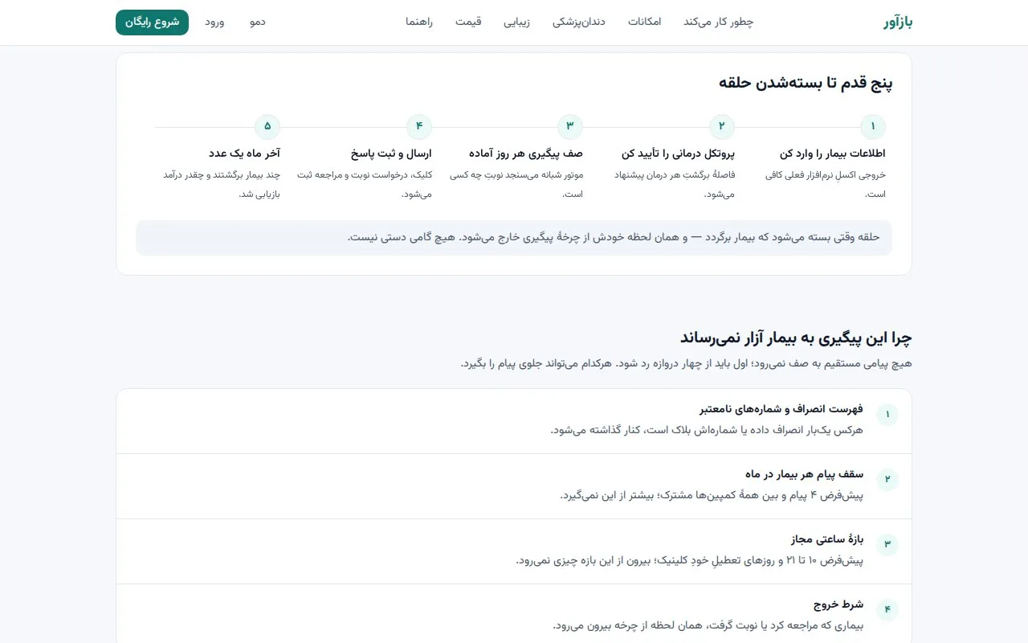
Task: Open the راهنما help page
Action: click(419, 22)
